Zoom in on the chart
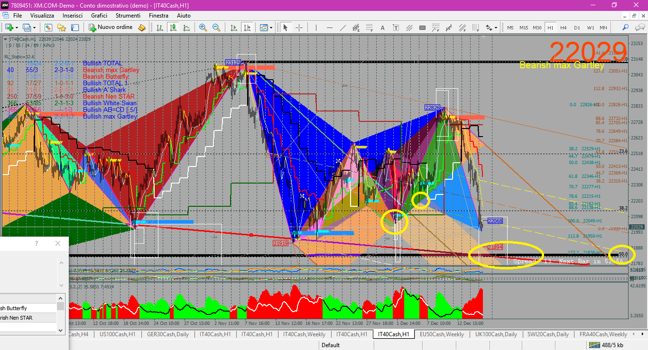The image size is (648, 350). 203,28
